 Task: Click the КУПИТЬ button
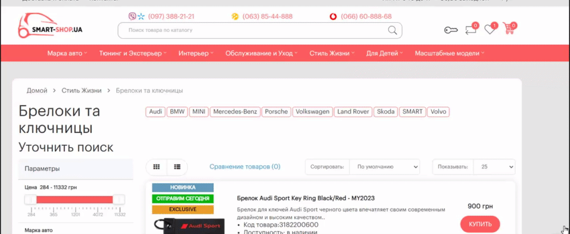click(x=480, y=224)
